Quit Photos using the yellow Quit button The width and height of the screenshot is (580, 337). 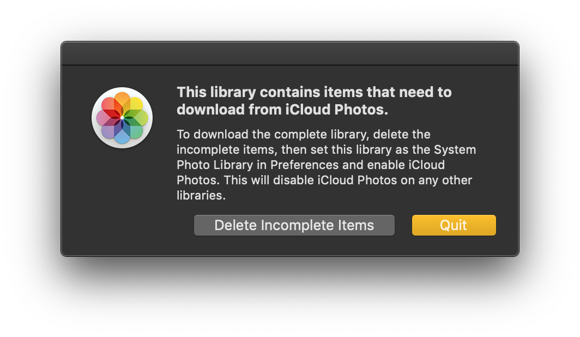[454, 225]
